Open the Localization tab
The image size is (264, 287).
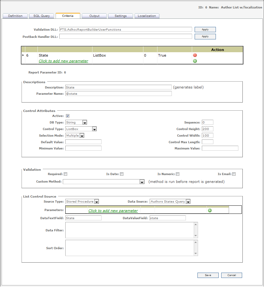pyautogui.click(x=147, y=16)
